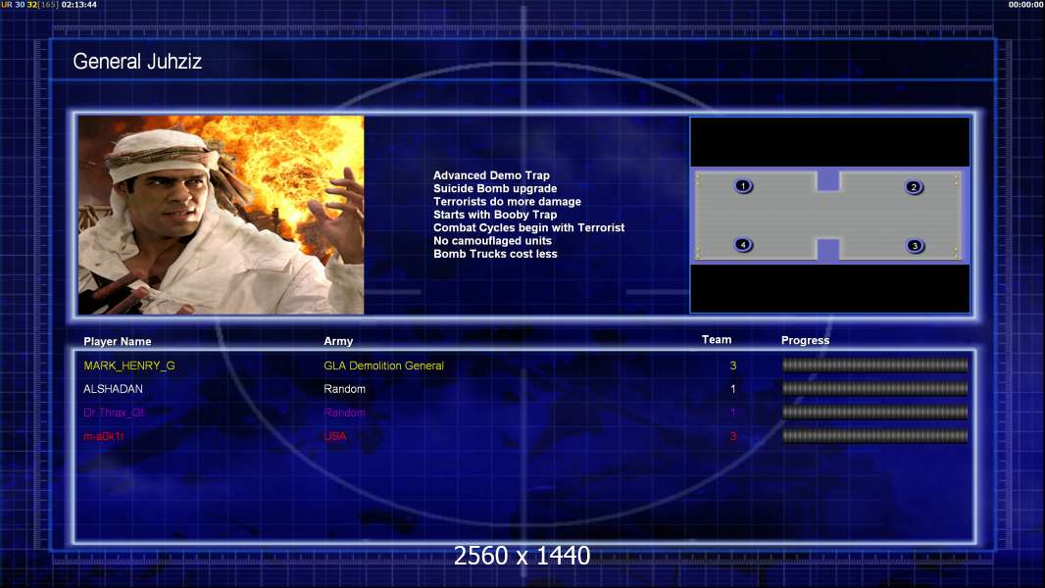The height and width of the screenshot is (588, 1045).
Task: Click the GLA Demolition General army entry
Action: tap(383, 366)
